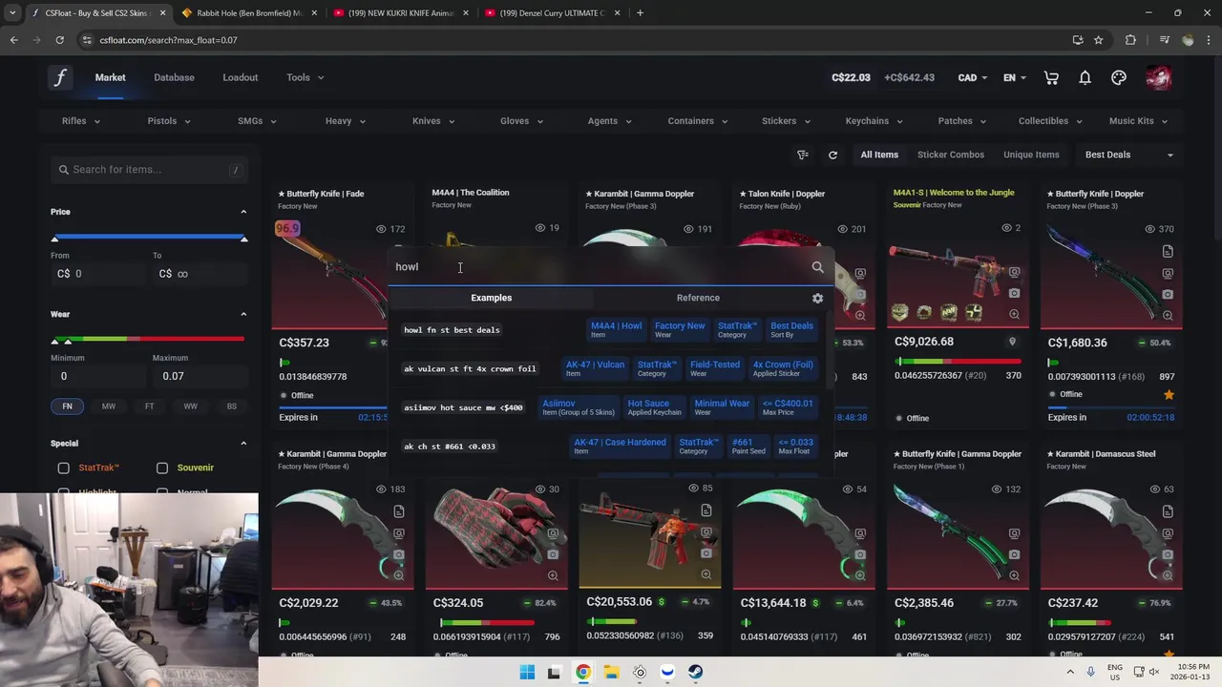The width and height of the screenshot is (1222, 687).
Task: Open the Tools menu
Action: point(305,77)
